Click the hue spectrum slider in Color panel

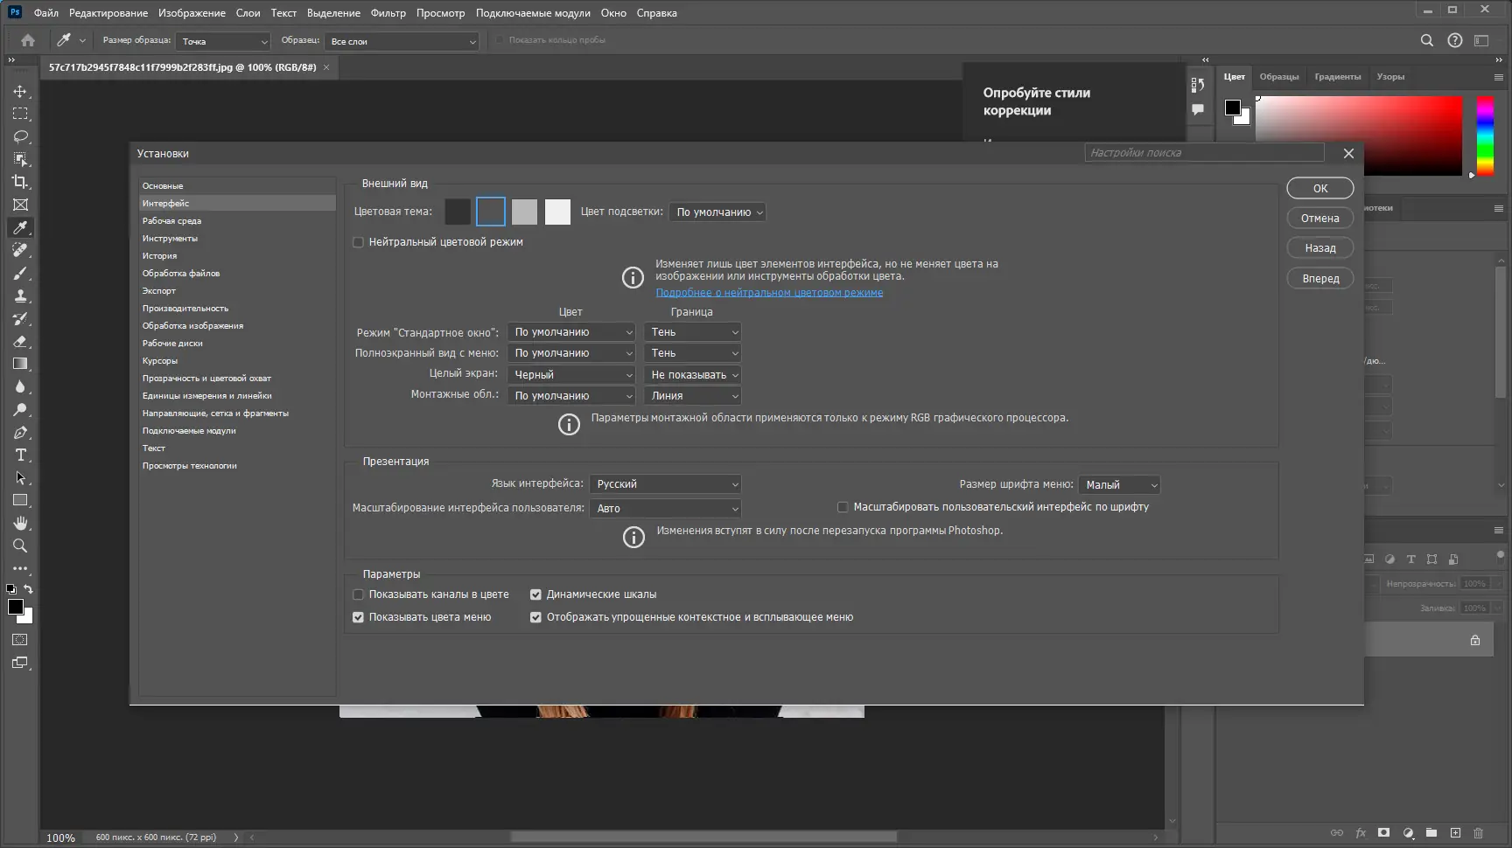pyautogui.click(x=1485, y=136)
